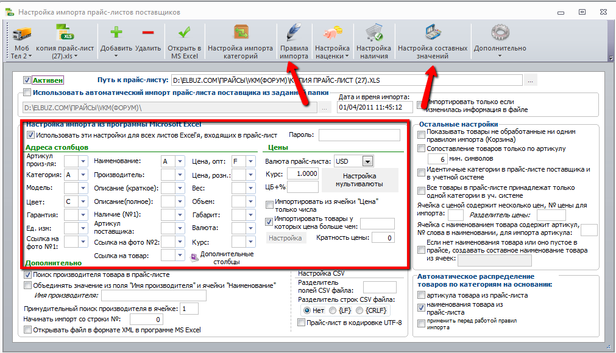616x353 pixels.
Task: Click 'Открыть в MS Excel' checkmark icon
Action: 184,32
